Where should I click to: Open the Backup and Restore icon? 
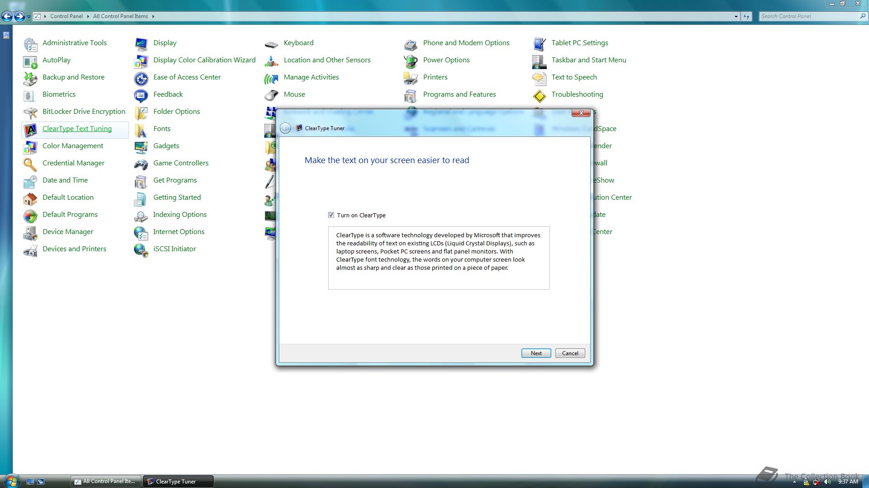click(x=30, y=79)
